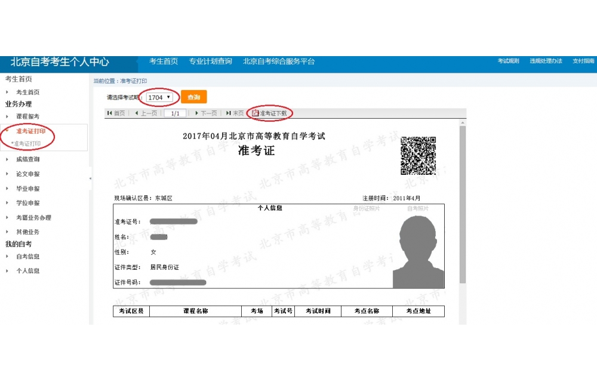
Task: Click the vertical scrollbar of the ticket preview
Action: click(x=462, y=203)
